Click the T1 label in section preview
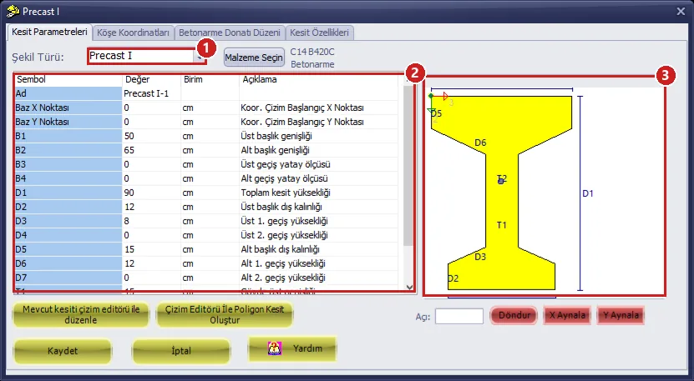The image size is (694, 381). coord(501,225)
